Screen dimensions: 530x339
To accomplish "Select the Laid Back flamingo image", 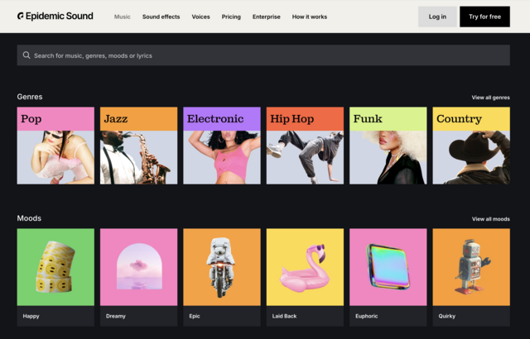I will pos(305,267).
